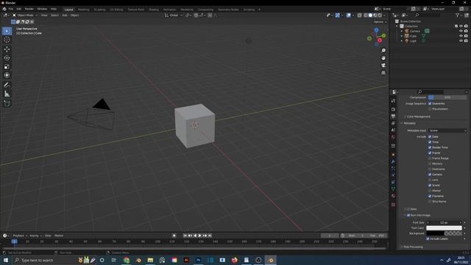Open the Object Mode dropdown
Image resolution: width=471 pixels, height=265 pixels.
25,15
